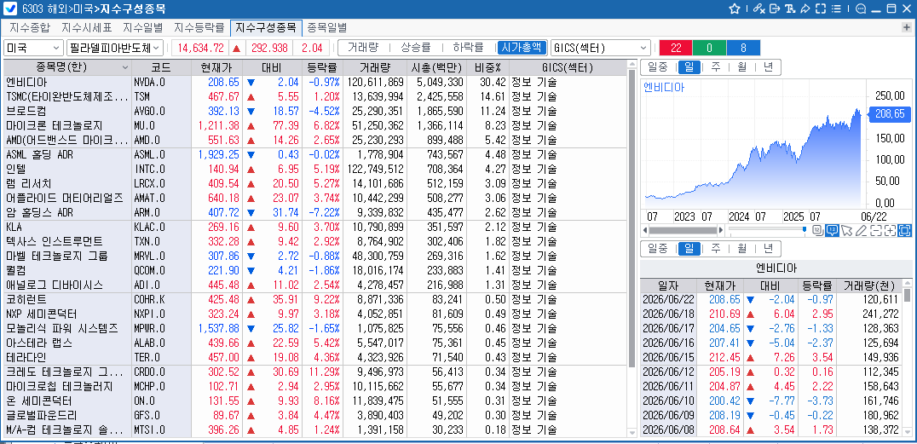This screenshot has height=444, width=917.
Task: Select 거래량 sort option
Action: pos(362,48)
